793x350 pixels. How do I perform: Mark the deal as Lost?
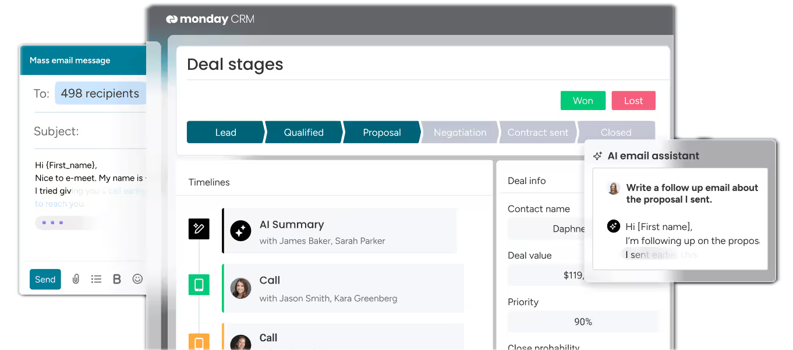click(x=633, y=101)
